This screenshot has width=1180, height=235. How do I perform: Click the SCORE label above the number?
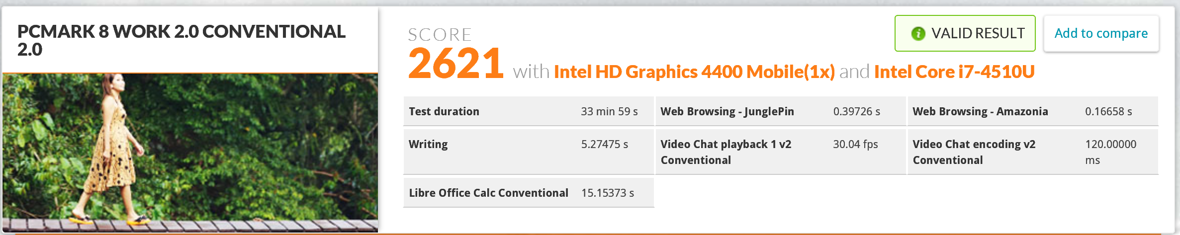[440, 35]
